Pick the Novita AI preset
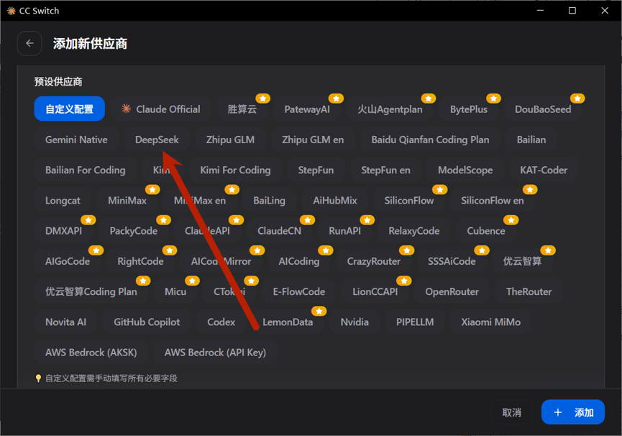This screenshot has width=622, height=436. (65, 322)
